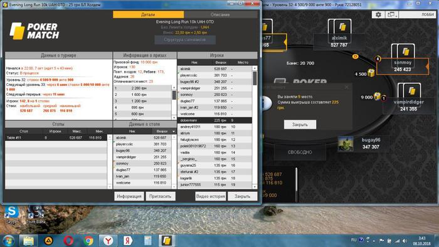Open the Skype desktop shortcut
439x247 pixels.
[x=12, y=215]
